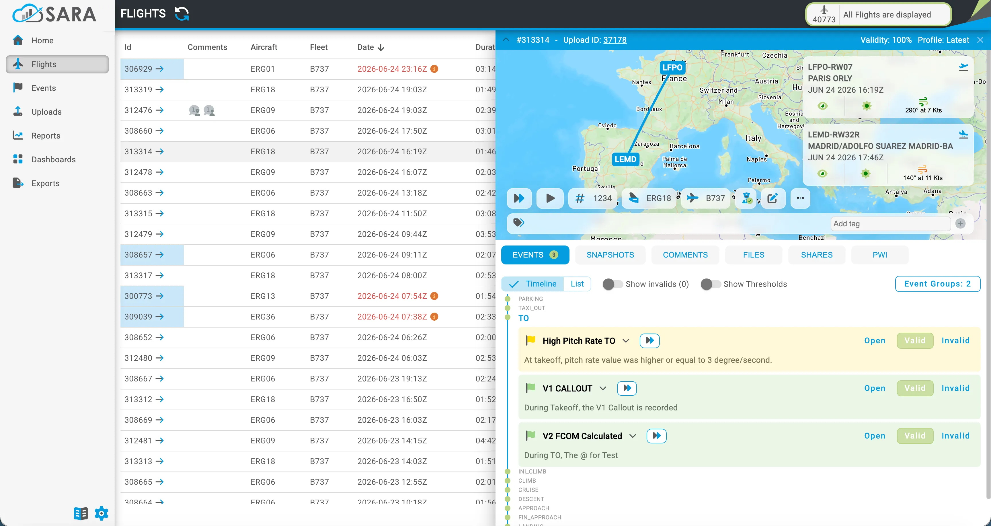Click the add tag plus button

[960, 223]
